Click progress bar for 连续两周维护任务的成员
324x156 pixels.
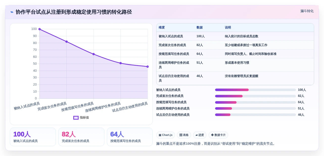(x=256, y=108)
